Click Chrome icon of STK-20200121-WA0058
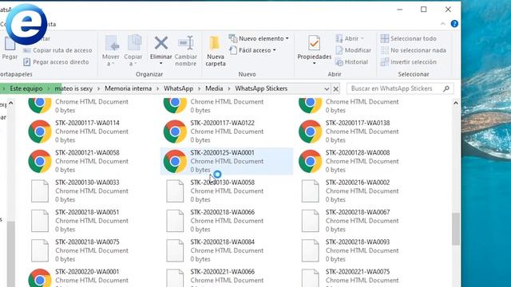Image resolution: width=511 pixels, height=287 pixels. click(40, 161)
